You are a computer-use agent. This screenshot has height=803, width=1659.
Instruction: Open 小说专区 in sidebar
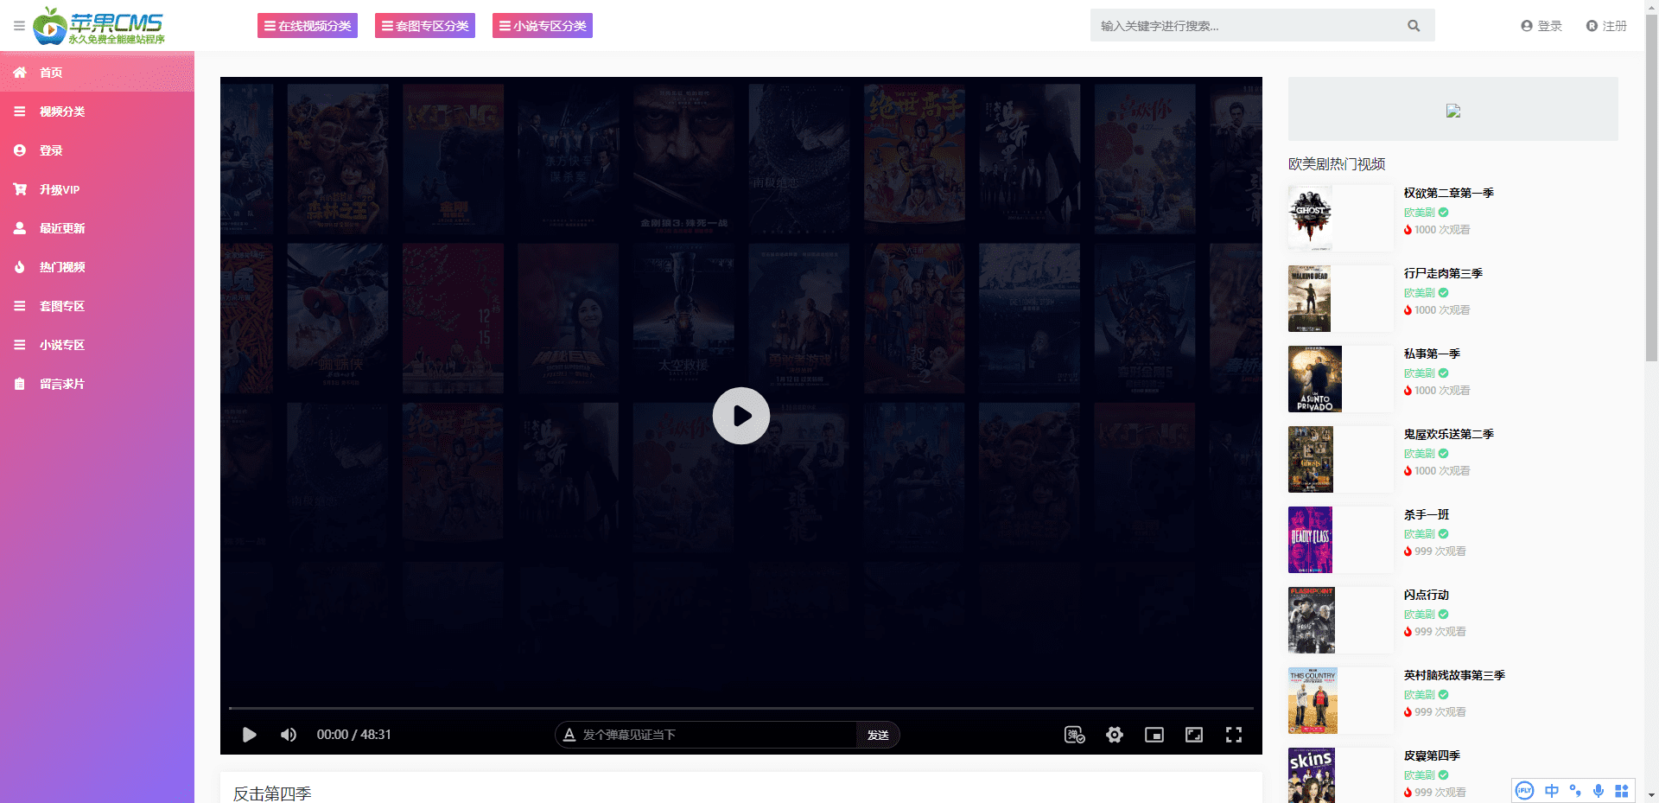point(97,345)
